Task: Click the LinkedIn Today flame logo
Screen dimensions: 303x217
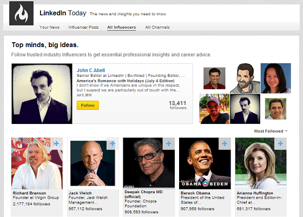Action: pos(21,13)
